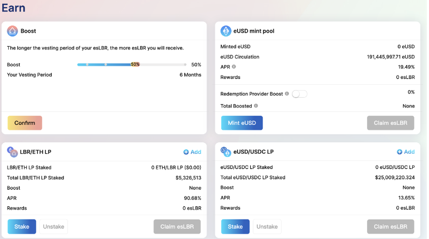429x239 pixels.
Task: Move Boost slider to its maximum end stop
Action: [185, 65]
